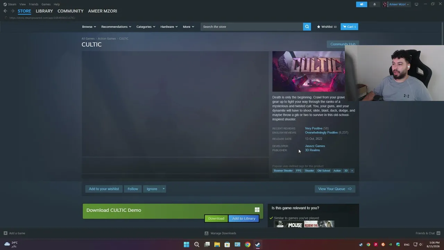Click the Ameer Mzori profile avatar
The height and width of the screenshot is (250, 444).
385,4
